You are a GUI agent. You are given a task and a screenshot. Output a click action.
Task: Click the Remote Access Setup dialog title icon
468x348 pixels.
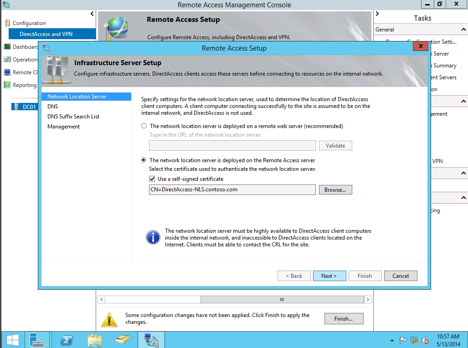pyautogui.click(x=46, y=48)
